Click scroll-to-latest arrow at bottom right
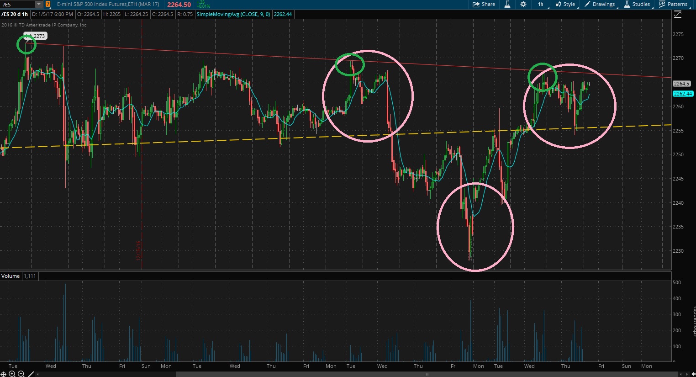 point(692,374)
